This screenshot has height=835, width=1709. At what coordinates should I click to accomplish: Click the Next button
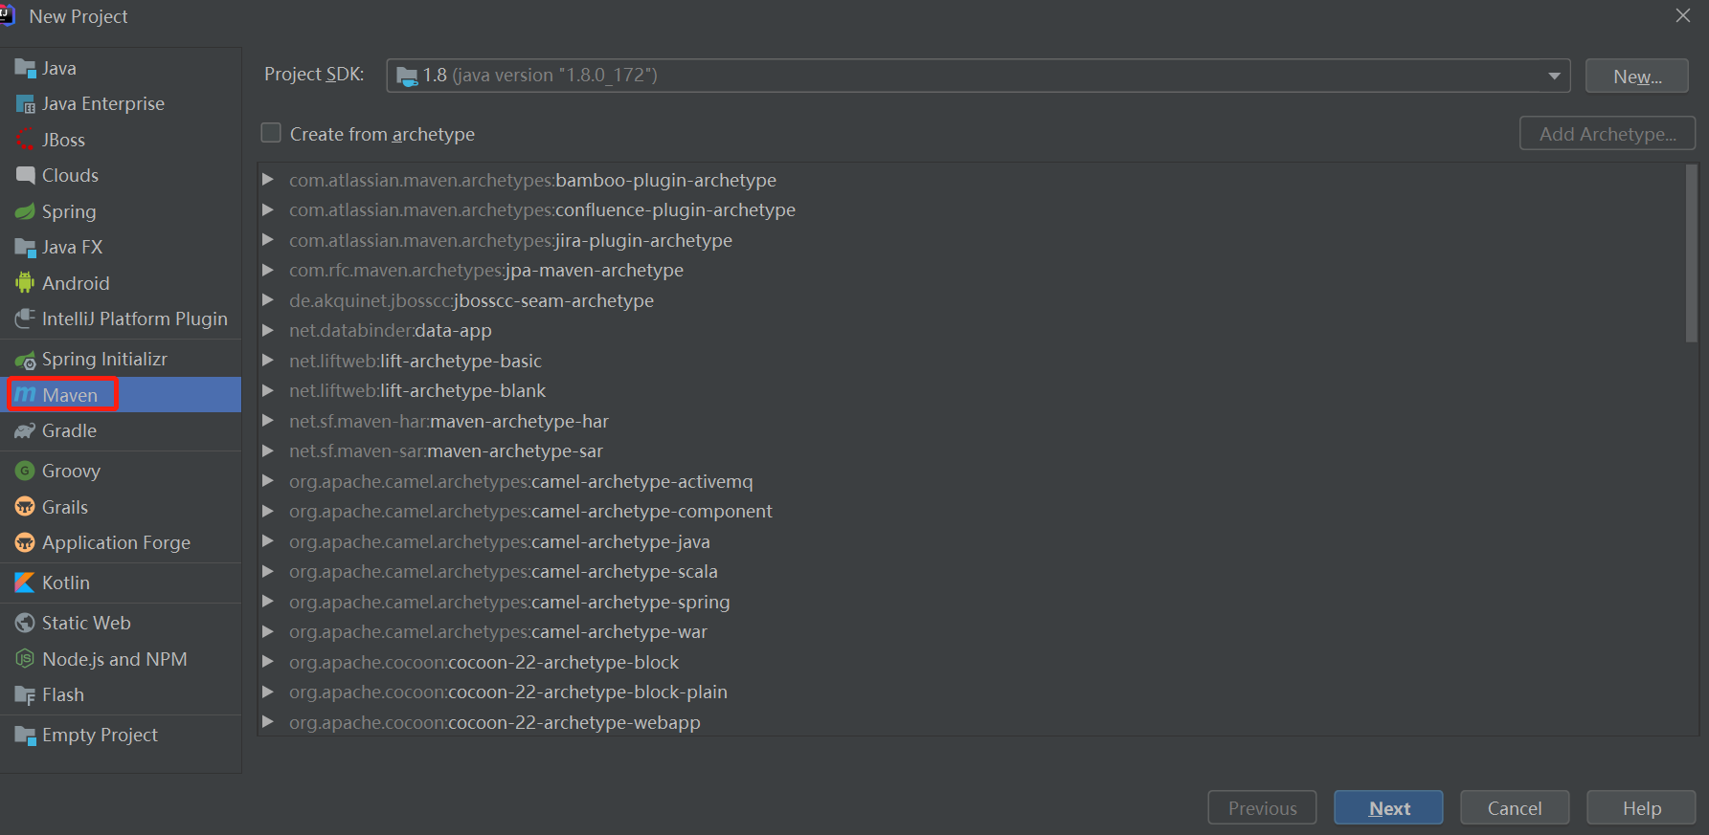click(1388, 808)
